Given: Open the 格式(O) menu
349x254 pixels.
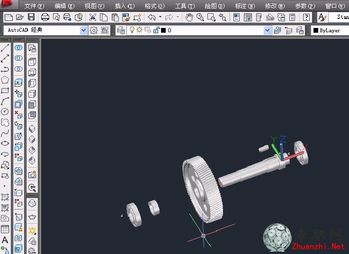Looking at the screenshot, I should pos(154,6).
